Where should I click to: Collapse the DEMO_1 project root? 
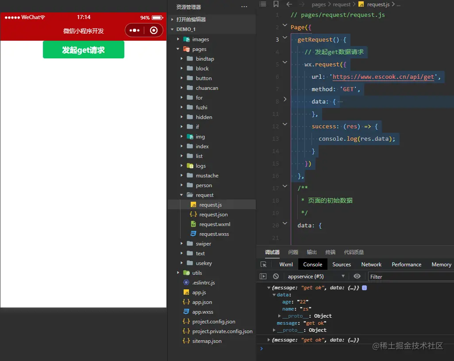(172, 29)
